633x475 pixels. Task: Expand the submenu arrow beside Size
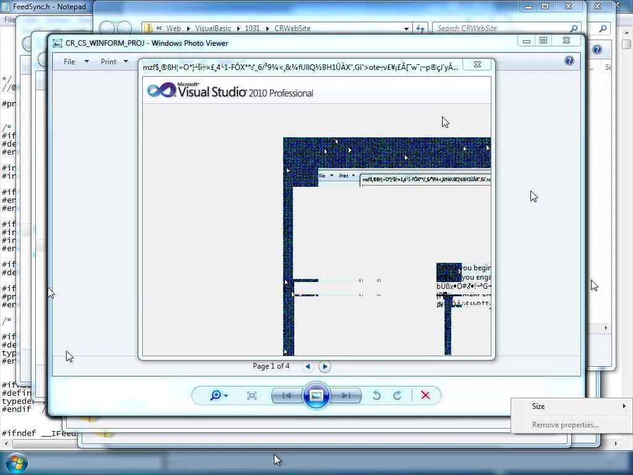point(624,406)
